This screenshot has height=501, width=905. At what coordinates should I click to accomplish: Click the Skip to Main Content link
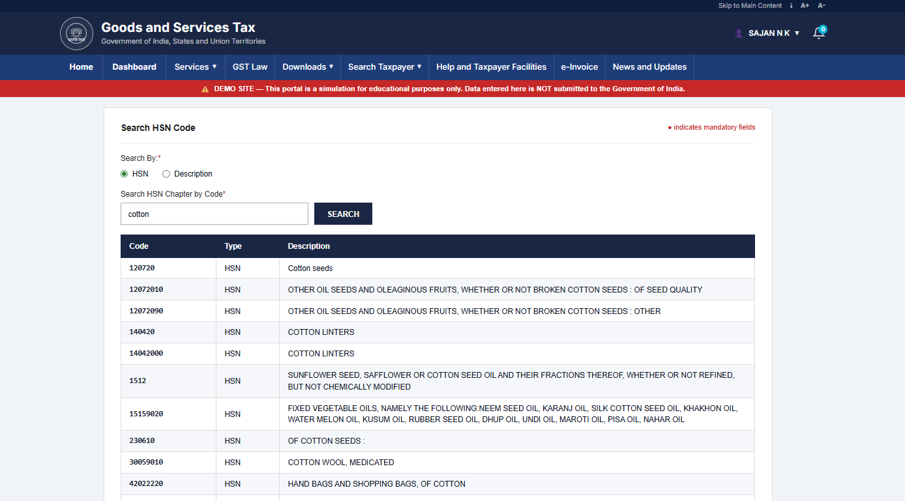point(750,5)
